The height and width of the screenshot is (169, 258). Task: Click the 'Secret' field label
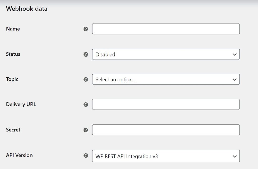[13, 130]
